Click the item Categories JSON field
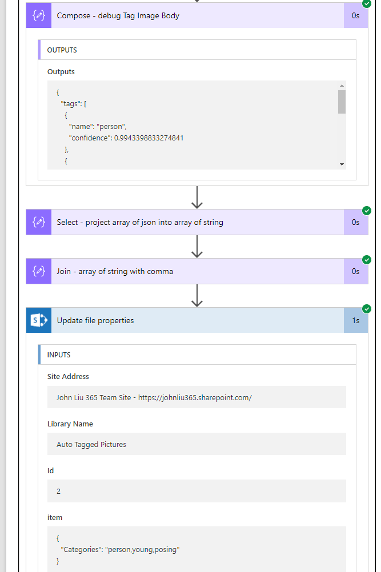Image resolution: width=381 pixels, height=572 pixels. coord(196,549)
